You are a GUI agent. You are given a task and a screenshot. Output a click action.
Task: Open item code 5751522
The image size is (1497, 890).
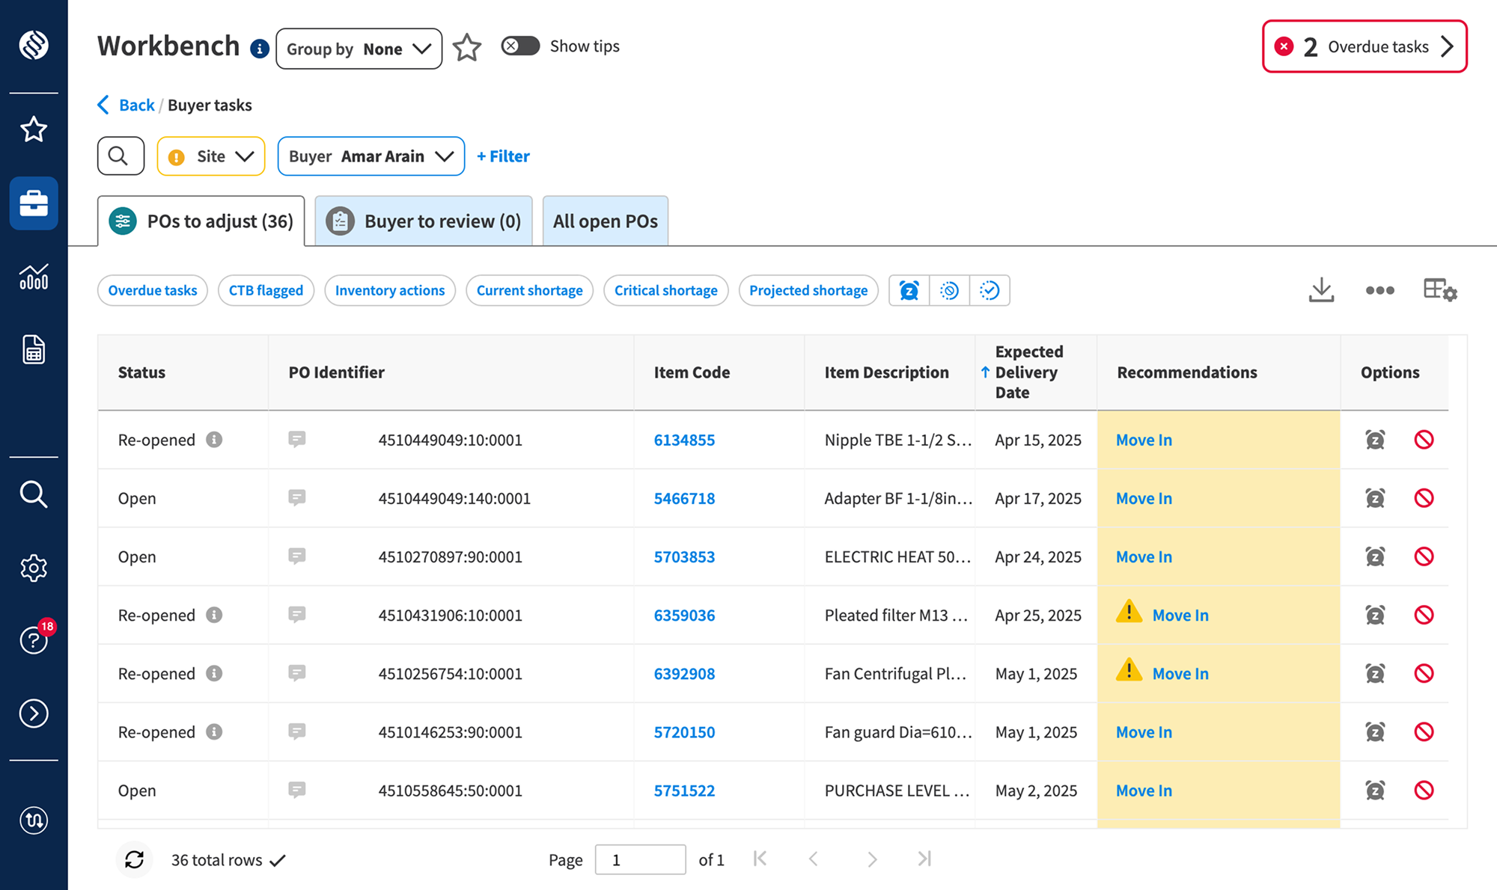(x=684, y=791)
